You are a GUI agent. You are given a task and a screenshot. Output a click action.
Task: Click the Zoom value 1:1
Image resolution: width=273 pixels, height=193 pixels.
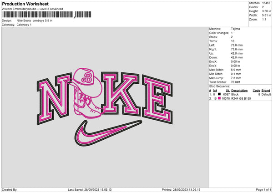[x=264, y=20]
